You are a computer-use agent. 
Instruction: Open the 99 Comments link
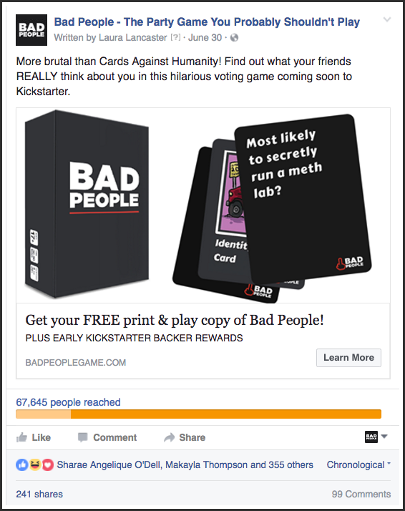(x=361, y=494)
